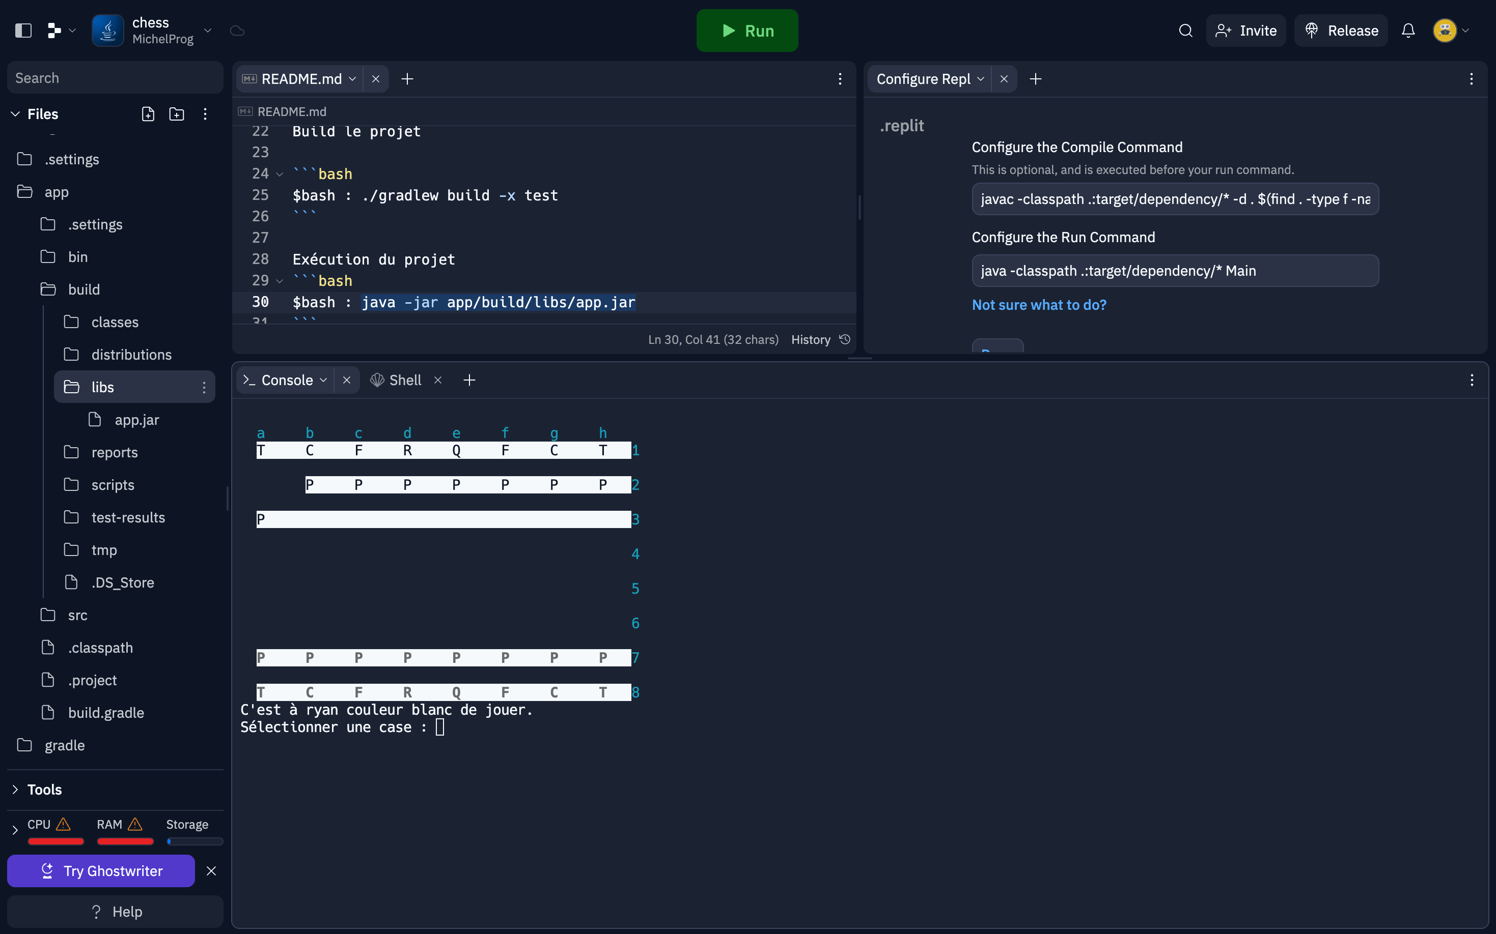Screen dimensions: 1496x934
Task: Dismiss the Try Ghostwriter banner
Action: tap(211, 870)
